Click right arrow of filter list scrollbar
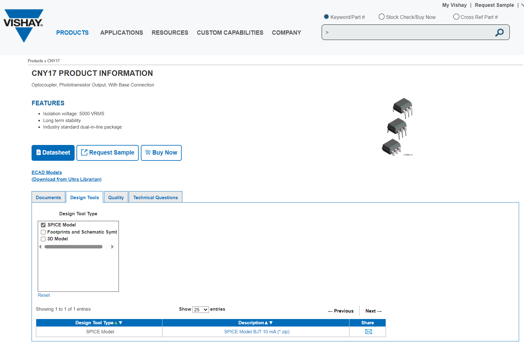This screenshot has width=524, height=346. pyautogui.click(x=112, y=247)
